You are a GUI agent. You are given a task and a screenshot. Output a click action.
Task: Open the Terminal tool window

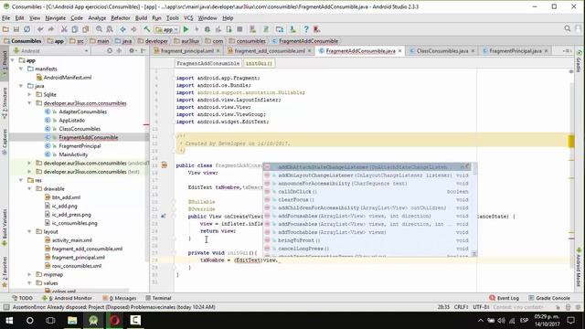click(x=158, y=298)
